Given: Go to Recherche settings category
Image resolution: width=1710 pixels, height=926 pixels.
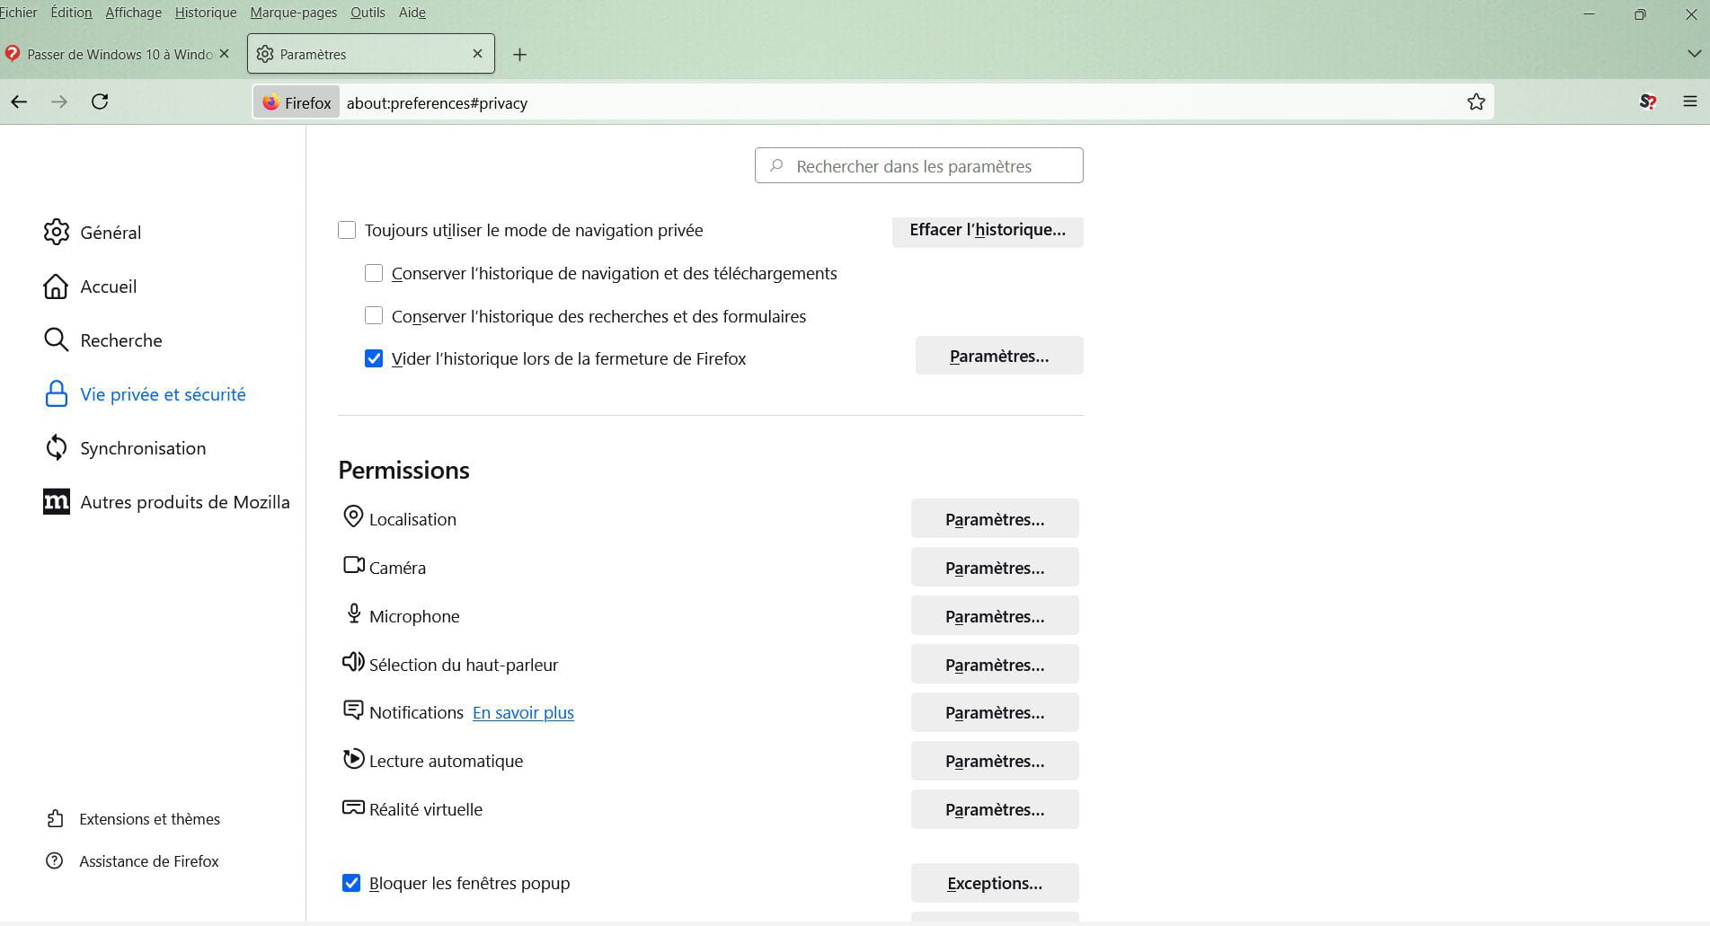Looking at the screenshot, I should click(x=121, y=340).
